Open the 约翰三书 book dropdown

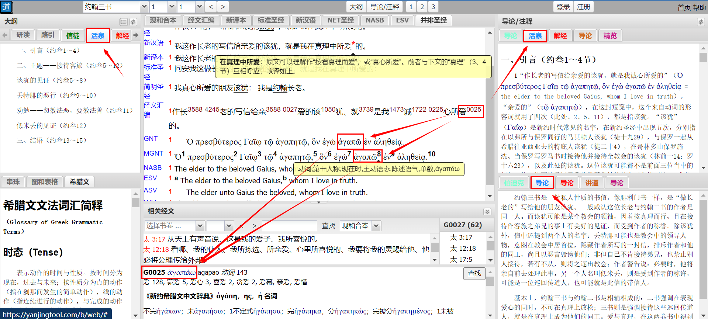pyautogui.click(x=144, y=7)
